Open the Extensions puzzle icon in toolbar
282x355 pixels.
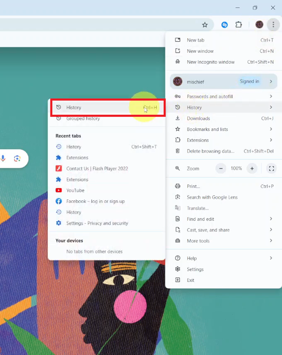[239, 24]
